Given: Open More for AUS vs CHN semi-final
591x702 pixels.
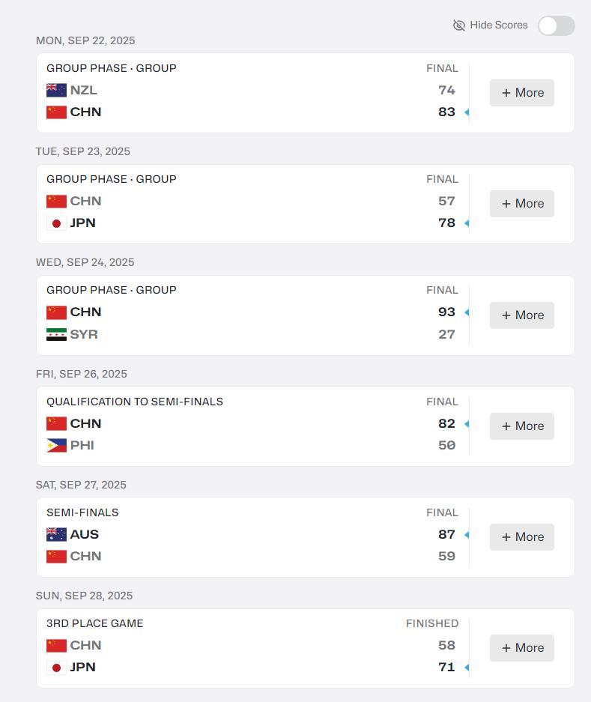Looking at the screenshot, I should pyautogui.click(x=522, y=537).
